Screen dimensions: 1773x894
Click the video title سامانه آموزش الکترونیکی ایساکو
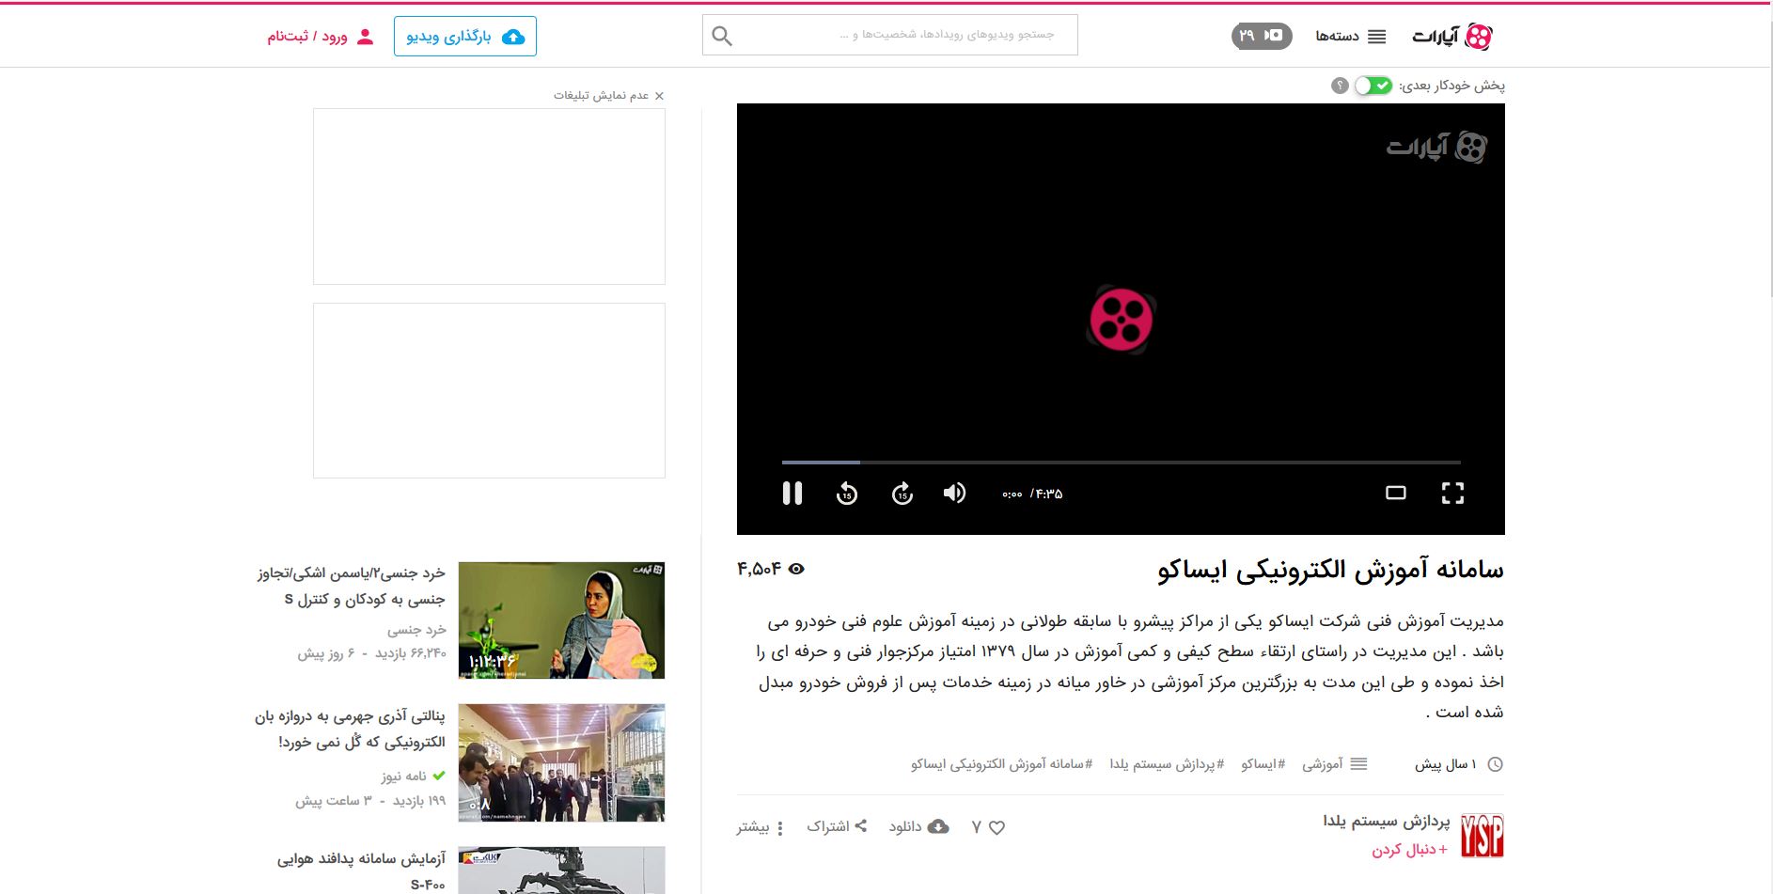point(1330,570)
